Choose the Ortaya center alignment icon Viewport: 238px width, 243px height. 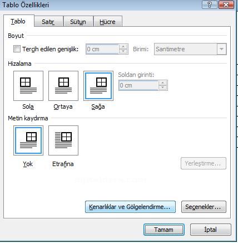[x=63, y=86]
